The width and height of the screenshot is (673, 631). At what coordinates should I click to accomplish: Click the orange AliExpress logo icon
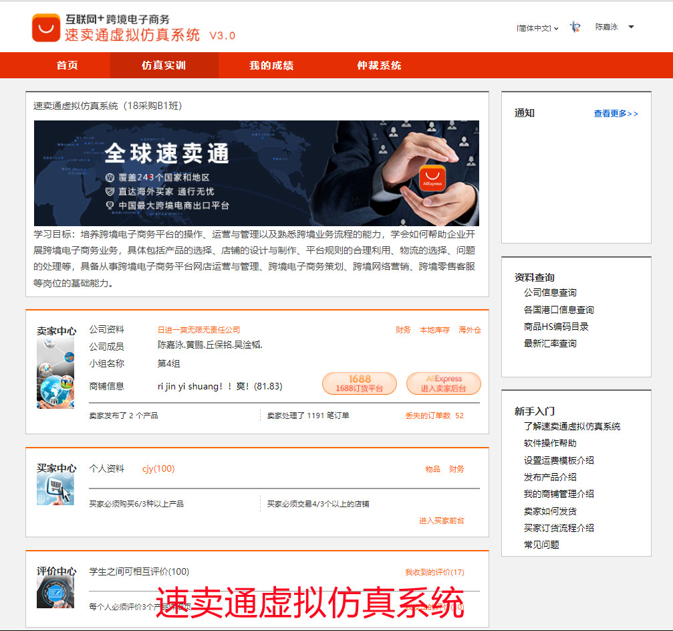coord(46,27)
